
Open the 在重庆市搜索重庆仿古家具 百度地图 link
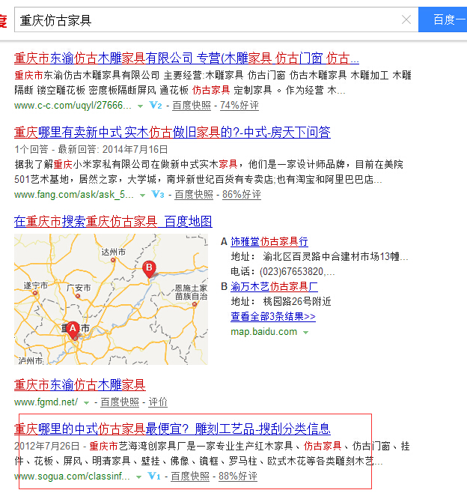click(x=113, y=222)
